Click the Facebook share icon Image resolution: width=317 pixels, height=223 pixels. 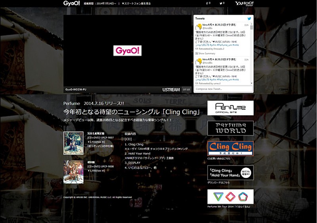coord(207,4)
